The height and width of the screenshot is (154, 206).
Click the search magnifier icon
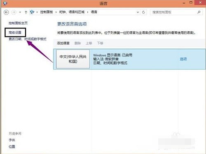pyautogui.click(x=199, y=12)
